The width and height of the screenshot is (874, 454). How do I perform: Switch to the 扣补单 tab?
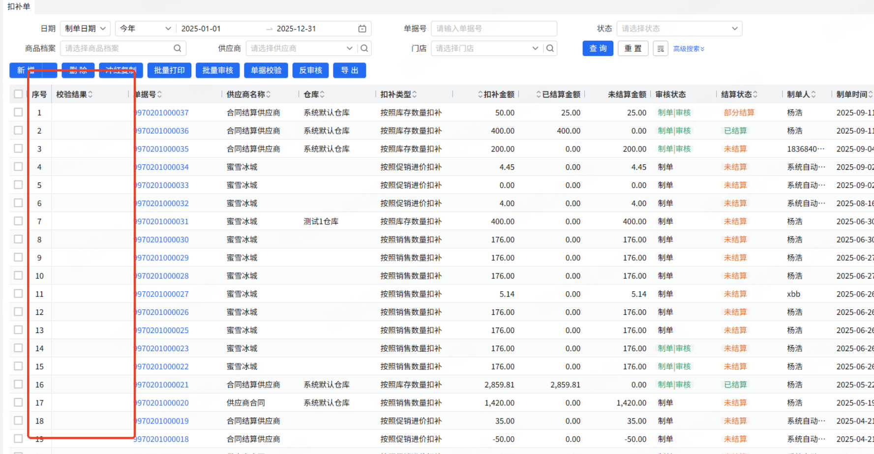19,6
